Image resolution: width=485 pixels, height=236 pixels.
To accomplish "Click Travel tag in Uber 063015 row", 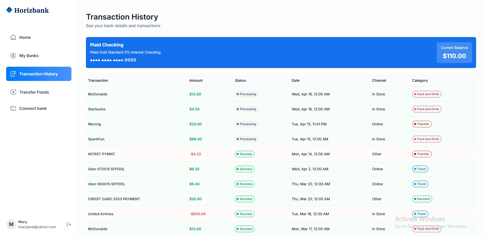I will click(x=420, y=184).
